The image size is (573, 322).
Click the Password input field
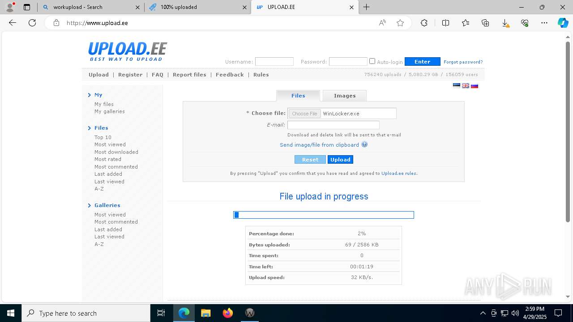pos(348,62)
